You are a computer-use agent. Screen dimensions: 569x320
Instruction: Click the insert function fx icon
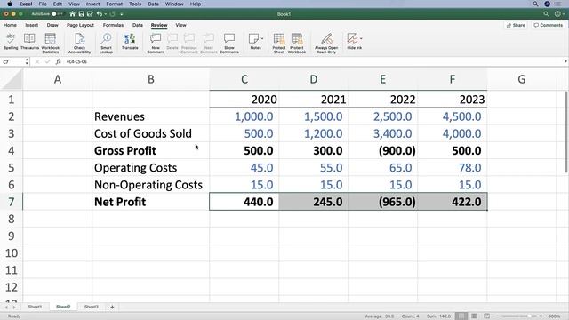58,61
